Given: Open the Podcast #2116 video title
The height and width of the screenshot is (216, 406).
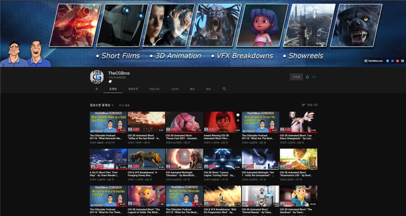Looking at the screenshot, I should [x=106, y=137].
